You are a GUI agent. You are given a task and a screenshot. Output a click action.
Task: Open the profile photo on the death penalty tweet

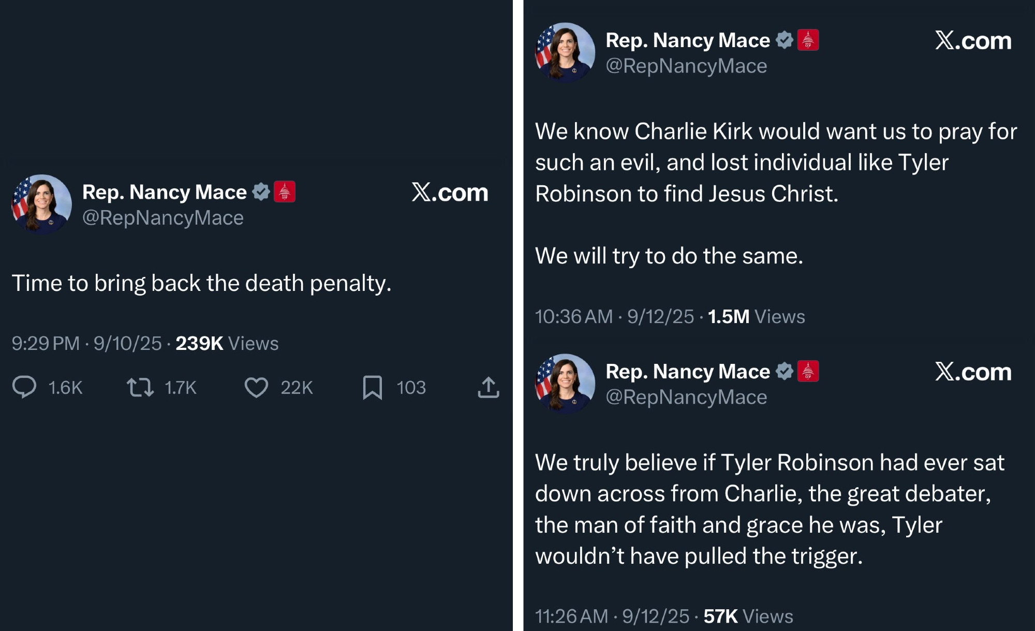click(41, 204)
